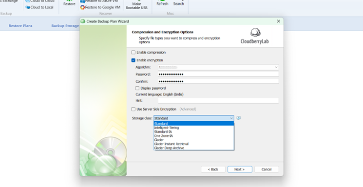Switch to the Restore Plans tab

(x=20, y=26)
